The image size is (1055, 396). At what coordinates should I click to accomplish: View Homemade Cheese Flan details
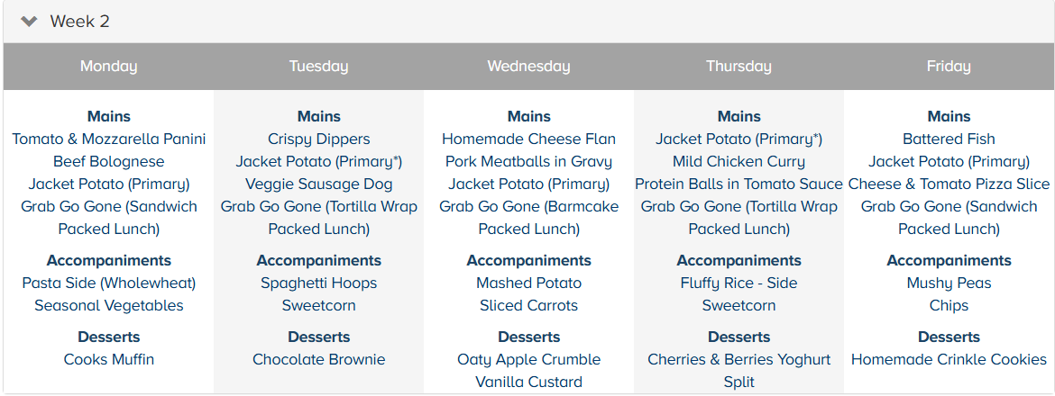pyautogui.click(x=529, y=139)
